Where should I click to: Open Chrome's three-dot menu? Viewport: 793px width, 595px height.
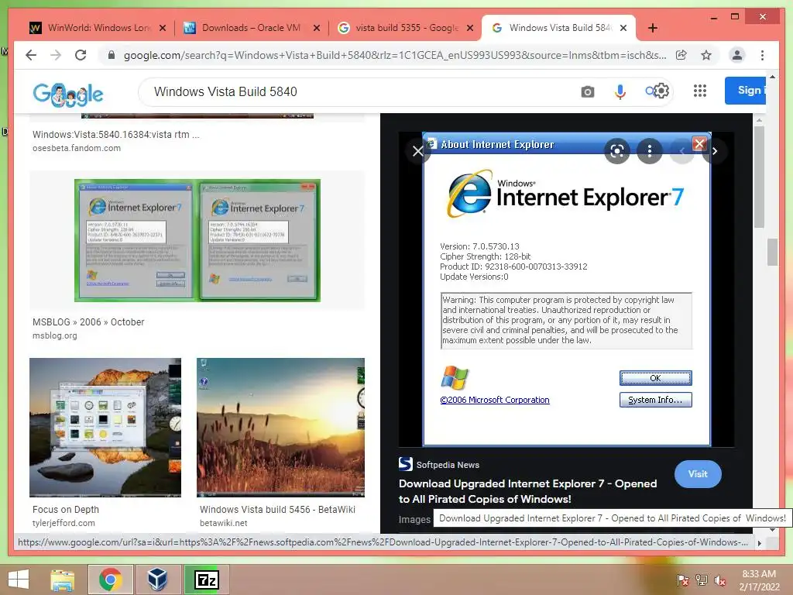click(762, 55)
